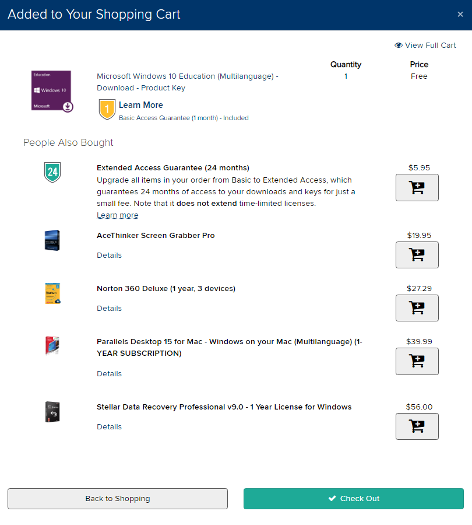
Task: Click the yellow Basic Access shield icon
Action: coord(107,109)
